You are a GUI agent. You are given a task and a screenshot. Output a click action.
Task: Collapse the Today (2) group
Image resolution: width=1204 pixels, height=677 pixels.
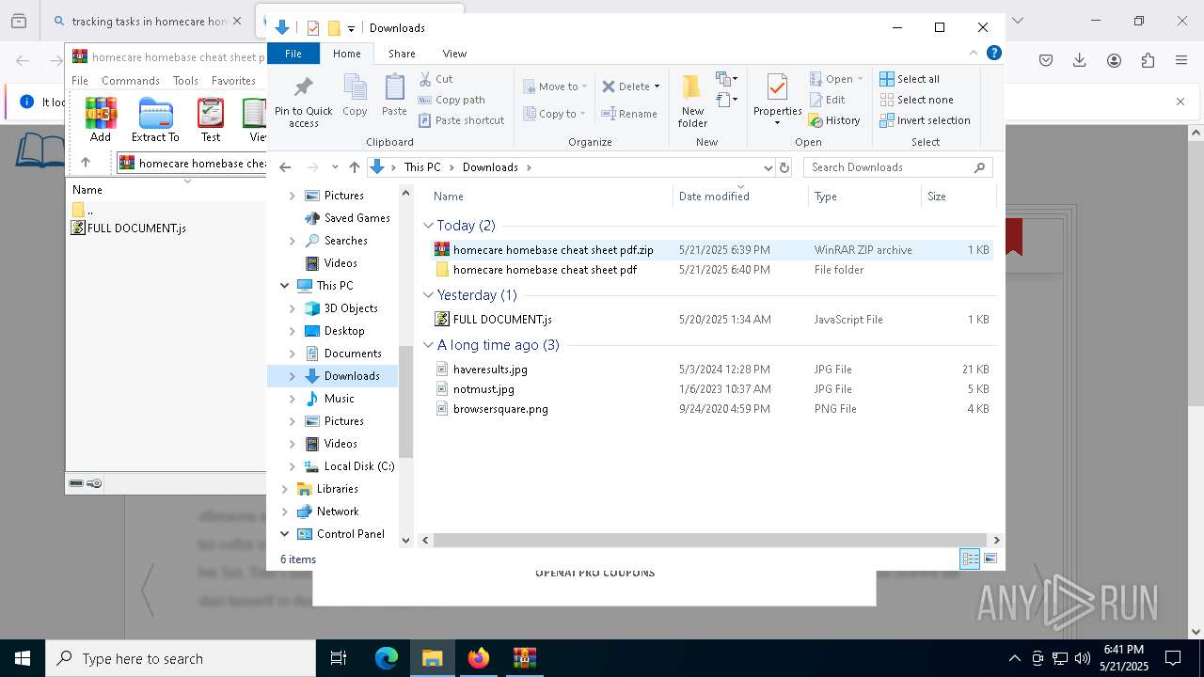(429, 226)
